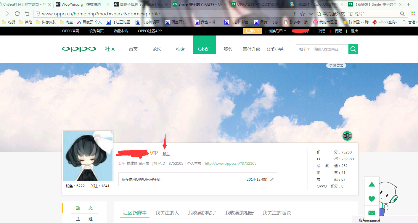Open the 百度云 个人 bookmark
The width and height of the screenshot is (418, 223).
pyautogui.click(x=89, y=22)
